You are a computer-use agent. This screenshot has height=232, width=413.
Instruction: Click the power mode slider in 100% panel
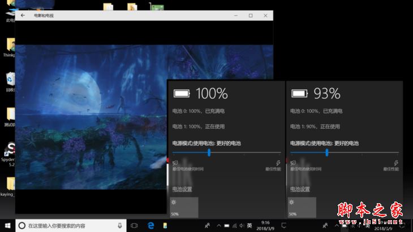[x=226, y=152]
